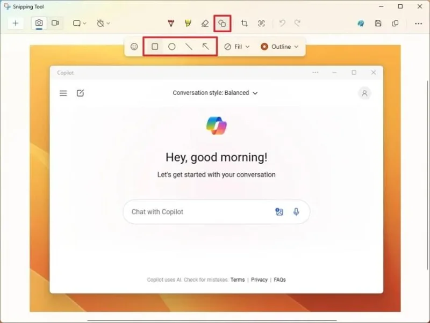Click the Snipping Tool app icon in title bar
Viewport: 430px width, 323px height.
7,6
